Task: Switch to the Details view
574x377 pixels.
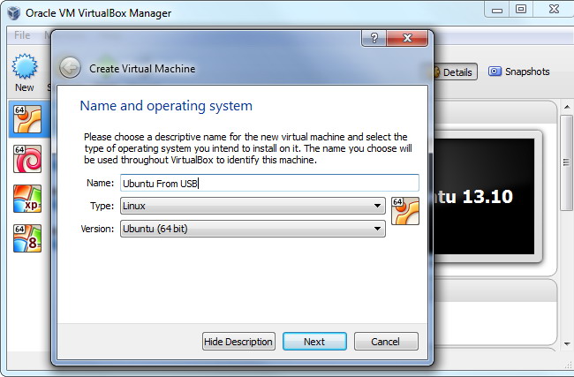Action: coord(454,72)
